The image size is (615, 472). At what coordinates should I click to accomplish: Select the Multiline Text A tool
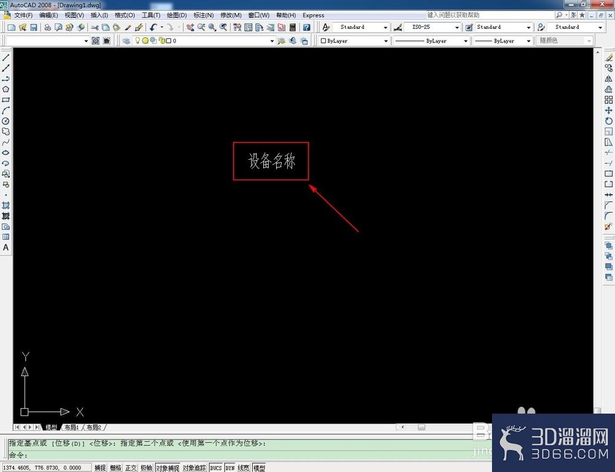(x=6, y=247)
